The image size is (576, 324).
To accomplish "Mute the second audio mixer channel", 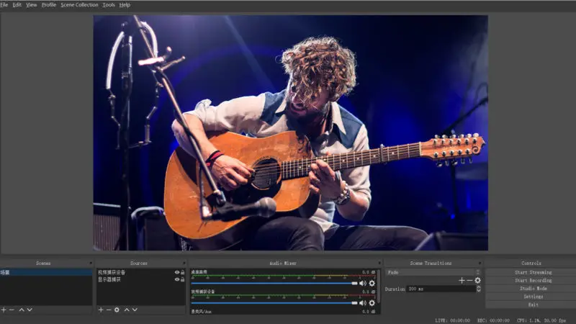I will click(363, 302).
